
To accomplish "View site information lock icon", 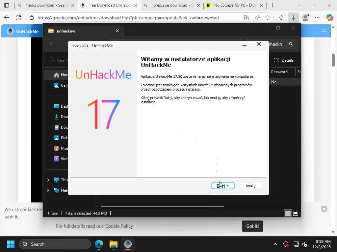I will 32,18.
